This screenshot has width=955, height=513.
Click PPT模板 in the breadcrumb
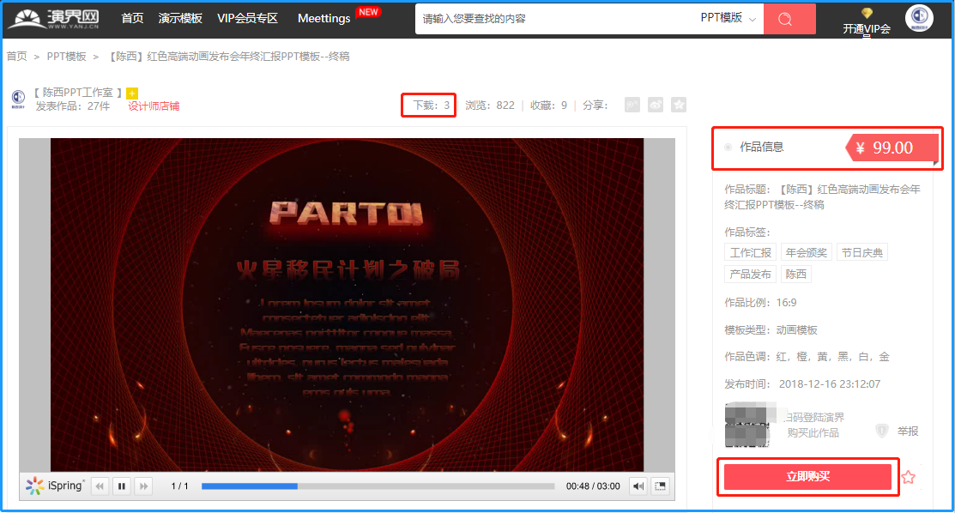pyautogui.click(x=66, y=57)
